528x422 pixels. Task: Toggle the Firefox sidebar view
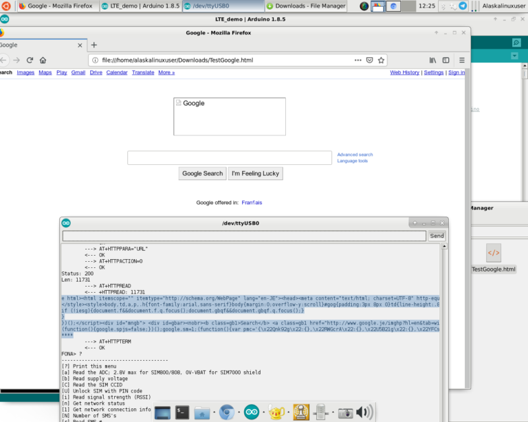pos(446,60)
